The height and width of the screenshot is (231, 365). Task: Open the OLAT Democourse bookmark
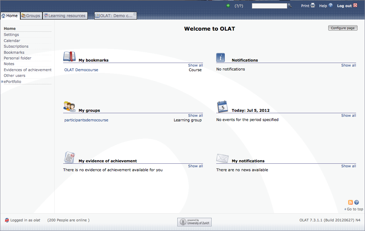[x=81, y=70]
